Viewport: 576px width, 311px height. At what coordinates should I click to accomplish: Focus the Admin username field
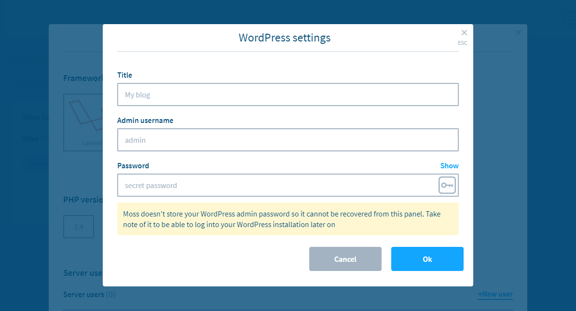288,140
